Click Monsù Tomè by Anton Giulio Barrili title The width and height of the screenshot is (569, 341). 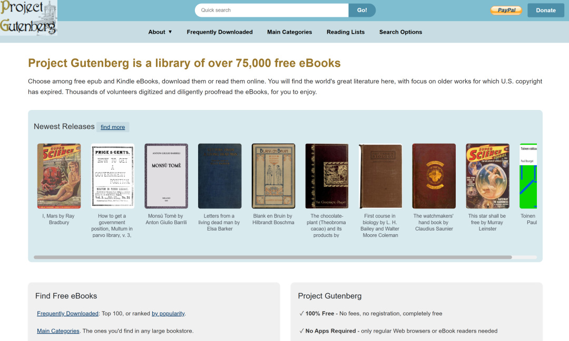(x=166, y=219)
